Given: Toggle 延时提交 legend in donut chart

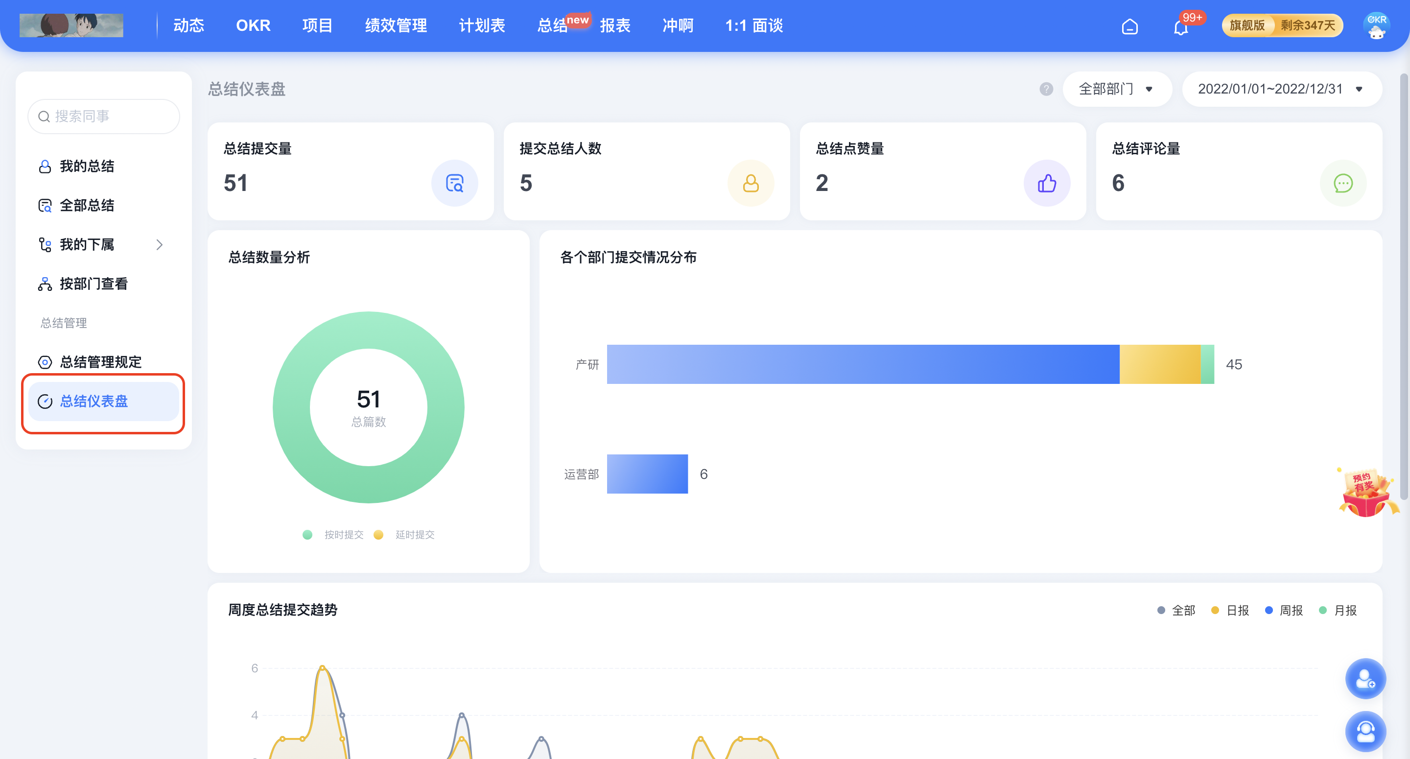Looking at the screenshot, I should 404,534.
